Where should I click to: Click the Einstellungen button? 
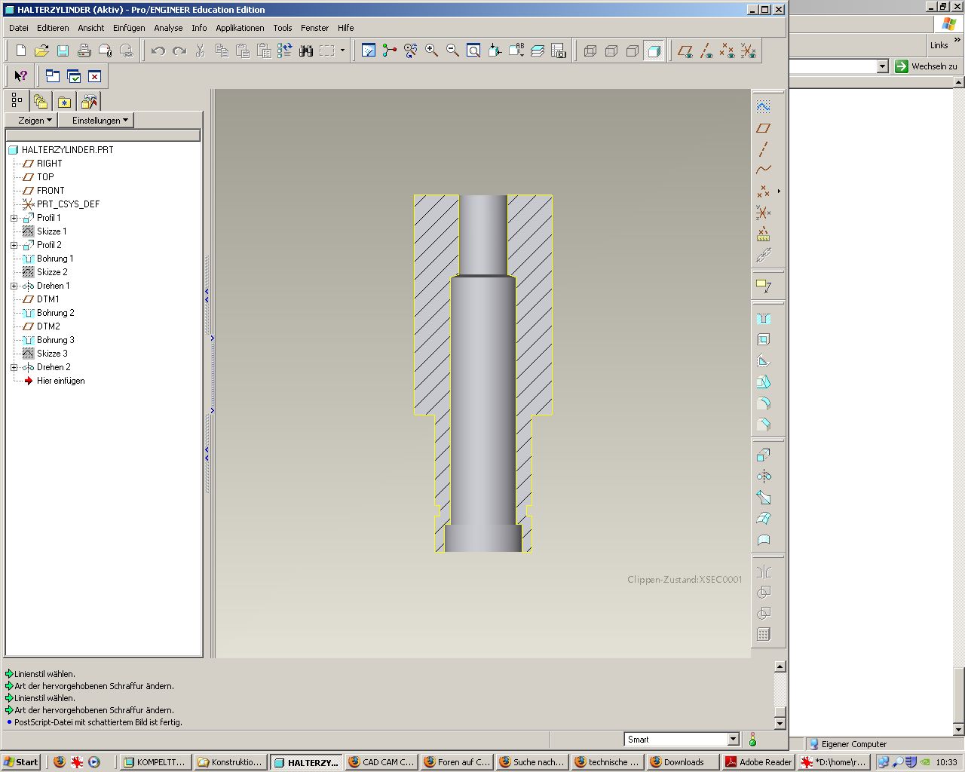(x=100, y=121)
